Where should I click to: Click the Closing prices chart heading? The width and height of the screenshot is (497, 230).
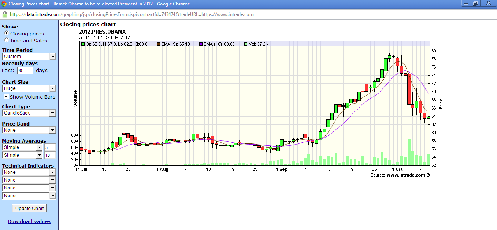click(x=88, y=24)
